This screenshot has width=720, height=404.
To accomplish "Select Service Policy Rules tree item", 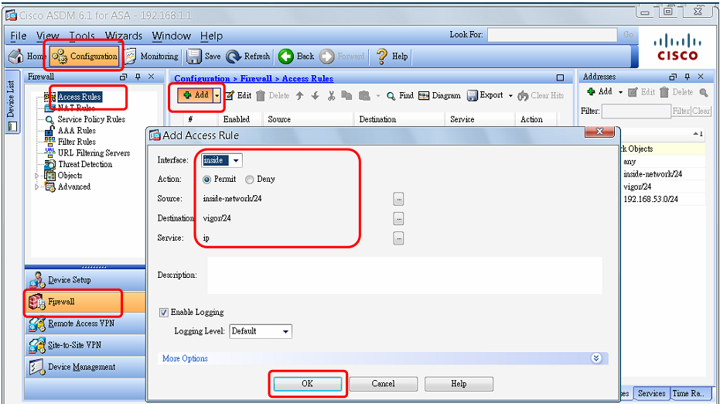I will 91,119.
